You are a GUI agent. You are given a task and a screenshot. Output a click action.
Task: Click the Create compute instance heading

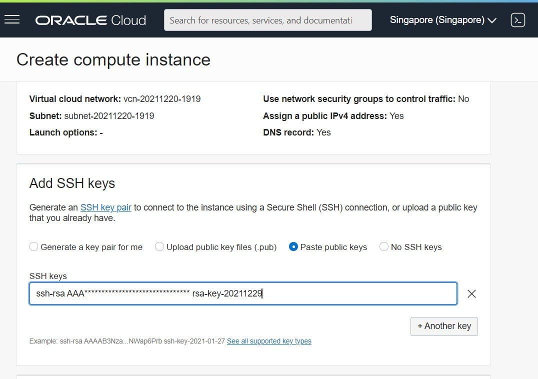point(113,59)
